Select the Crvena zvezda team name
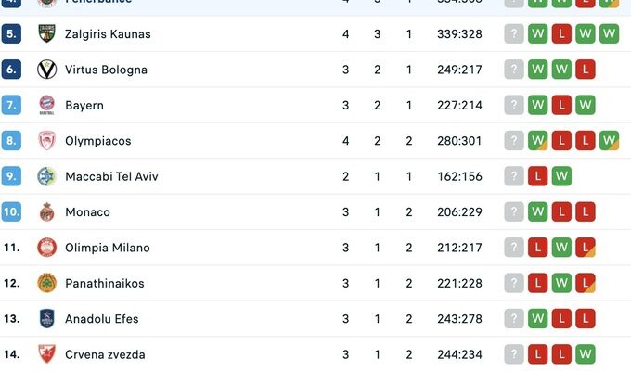This screenshot has height=371, width=631. coord(105,354)
